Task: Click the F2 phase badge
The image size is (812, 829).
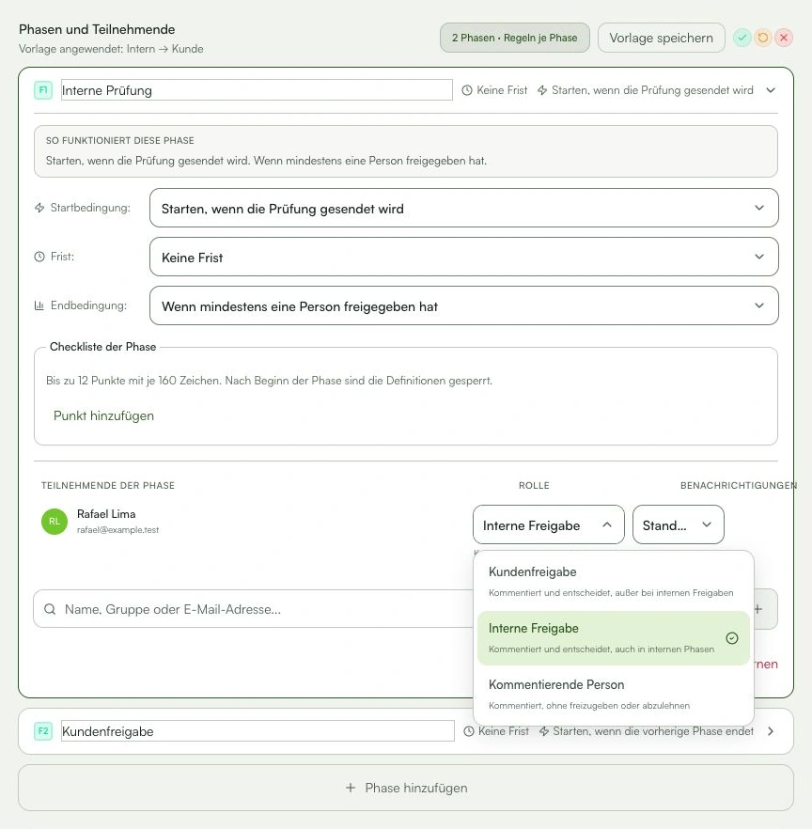Action: pos(43,731)
